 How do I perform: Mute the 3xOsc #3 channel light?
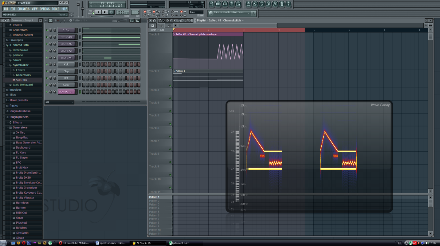(47, 37)
